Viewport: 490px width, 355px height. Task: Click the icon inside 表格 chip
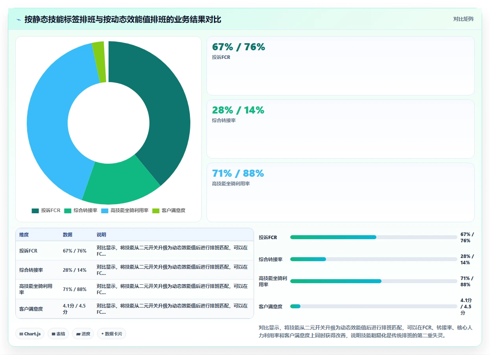pos(53,334)
